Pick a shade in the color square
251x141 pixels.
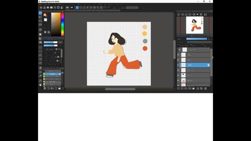coord(56,24)
